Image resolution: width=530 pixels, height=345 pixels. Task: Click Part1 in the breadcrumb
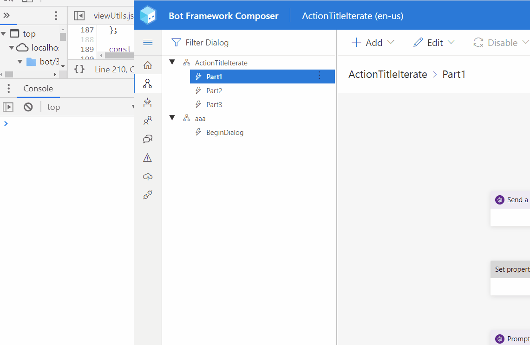[x=454, y=74]
